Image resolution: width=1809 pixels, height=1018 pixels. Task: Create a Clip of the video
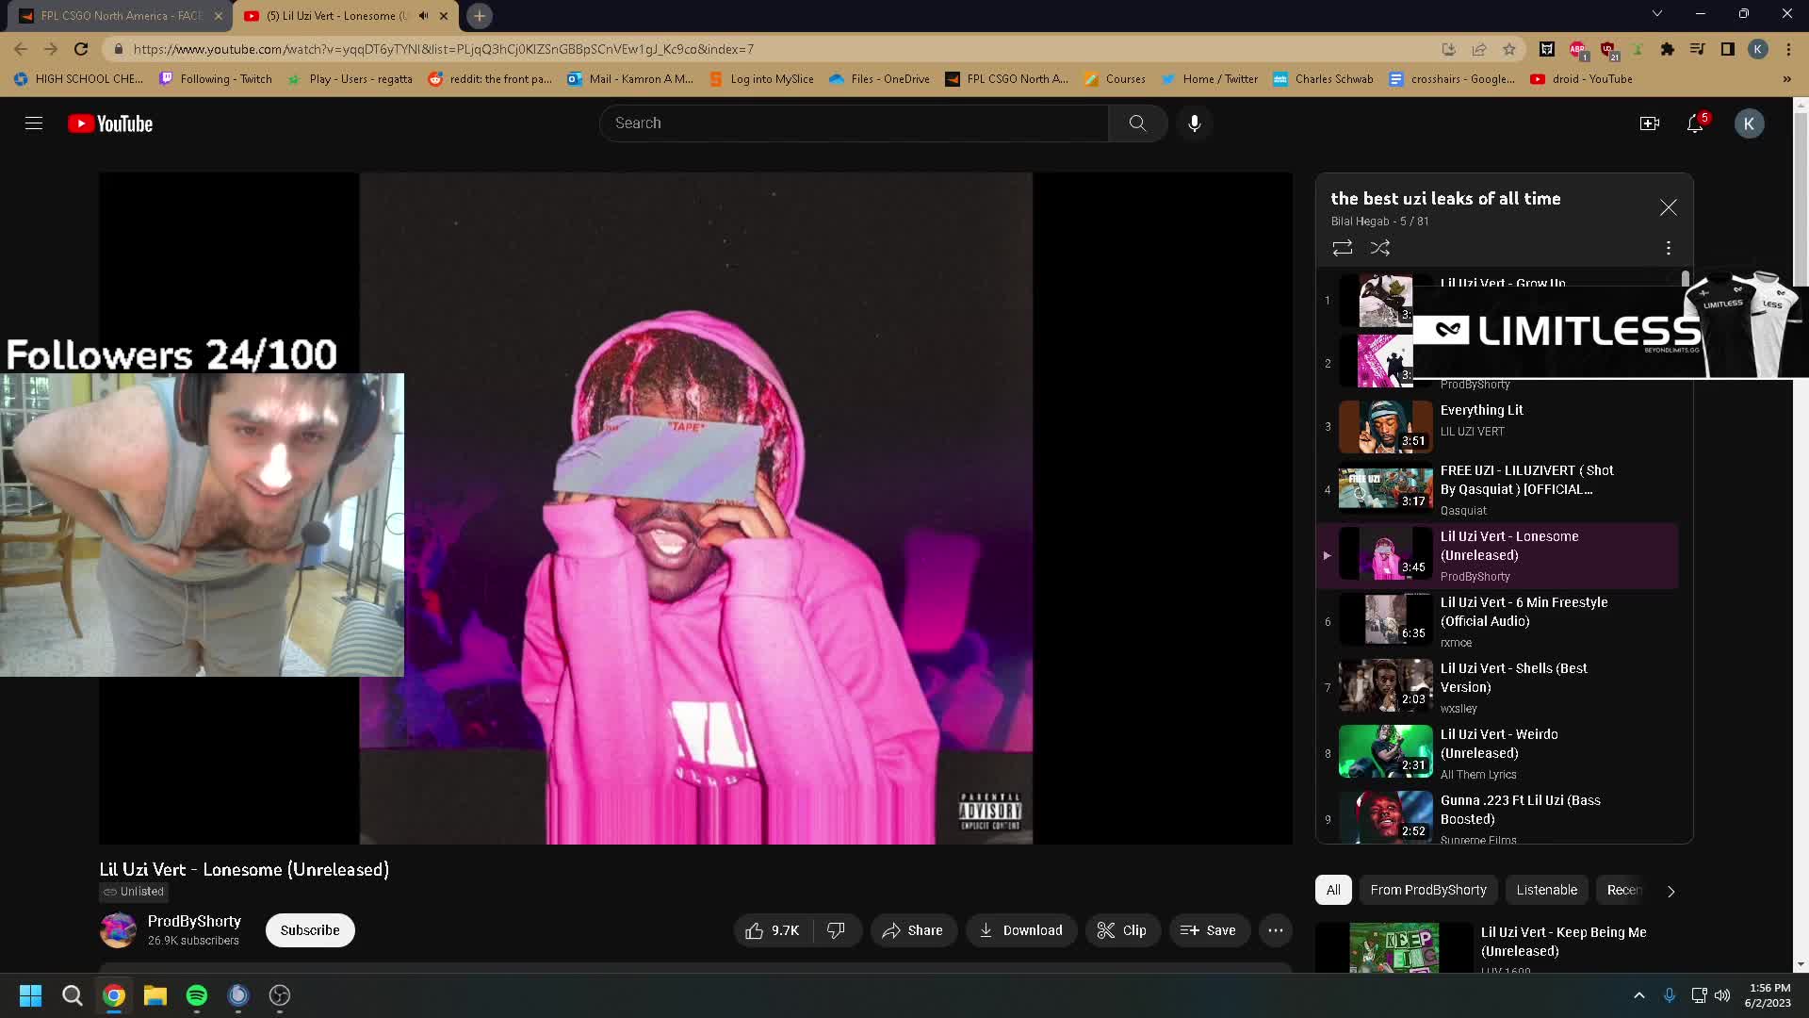1122,930
